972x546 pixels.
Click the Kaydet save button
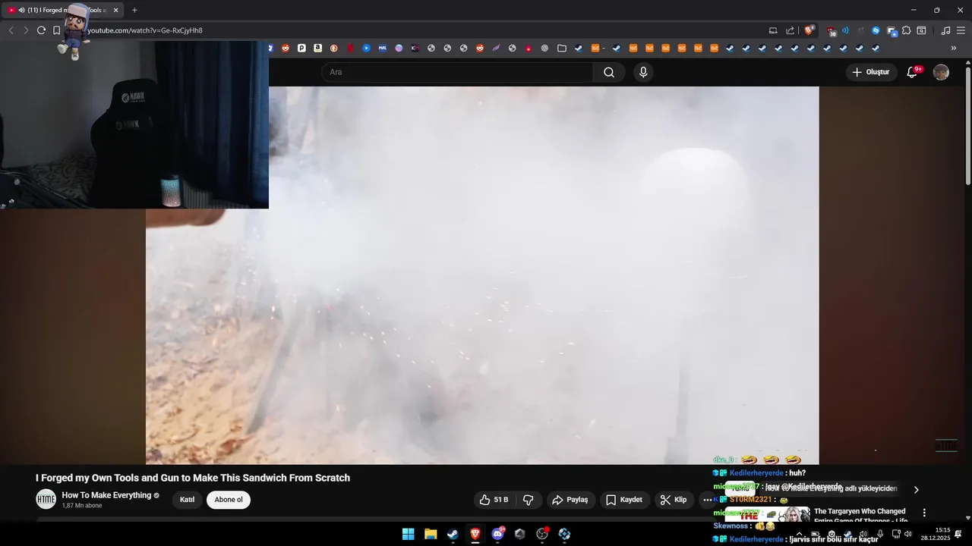pyautogui.click(x=624, y=500)
